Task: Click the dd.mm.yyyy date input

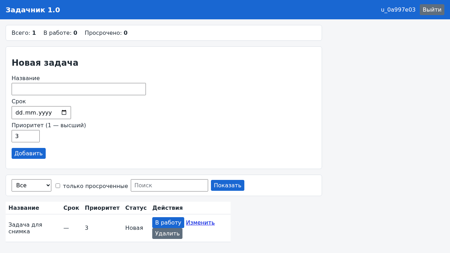Action: [41, 113]
